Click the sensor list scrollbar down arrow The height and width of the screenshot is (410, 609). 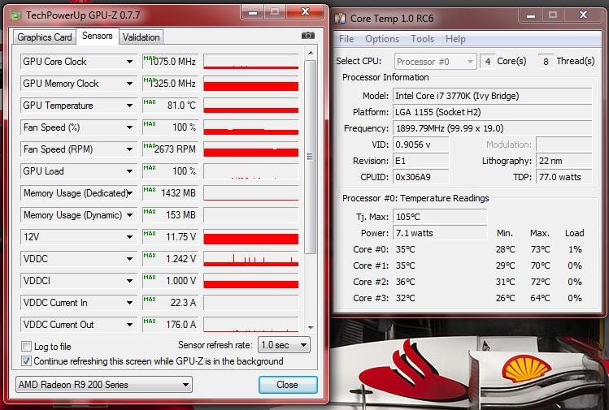[x=311, y=327]
